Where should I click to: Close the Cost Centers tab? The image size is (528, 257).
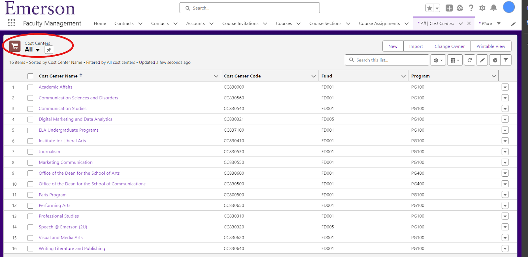pyautogui.click(x=469, y=24)
